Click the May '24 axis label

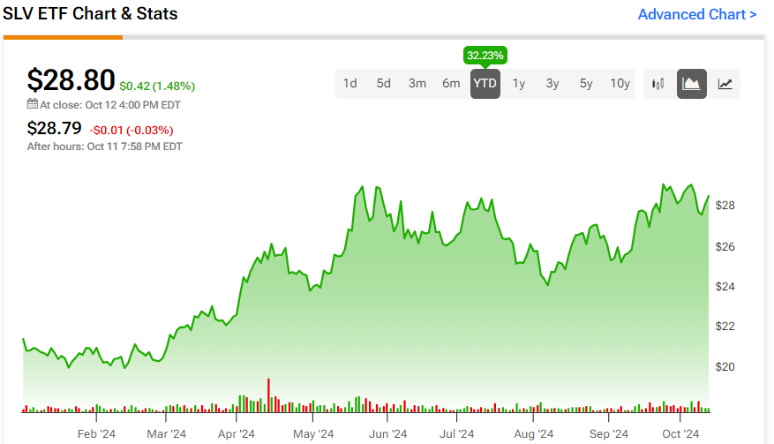pos(313,434)
